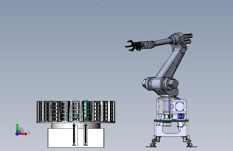Click the hexagonal end cap on the shoulder joint
The width and height of the screenshot is (233, 151).
(174, 84)
